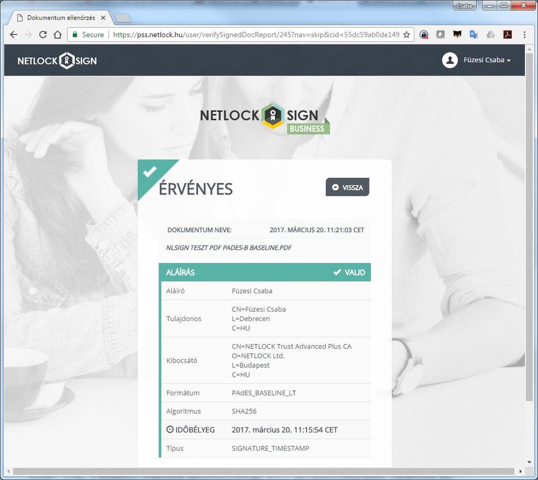Open the Adobe Acrobat PDF extension icon
Image resolution: width=538 pixels, height=480 pixels.
(508, 35)
